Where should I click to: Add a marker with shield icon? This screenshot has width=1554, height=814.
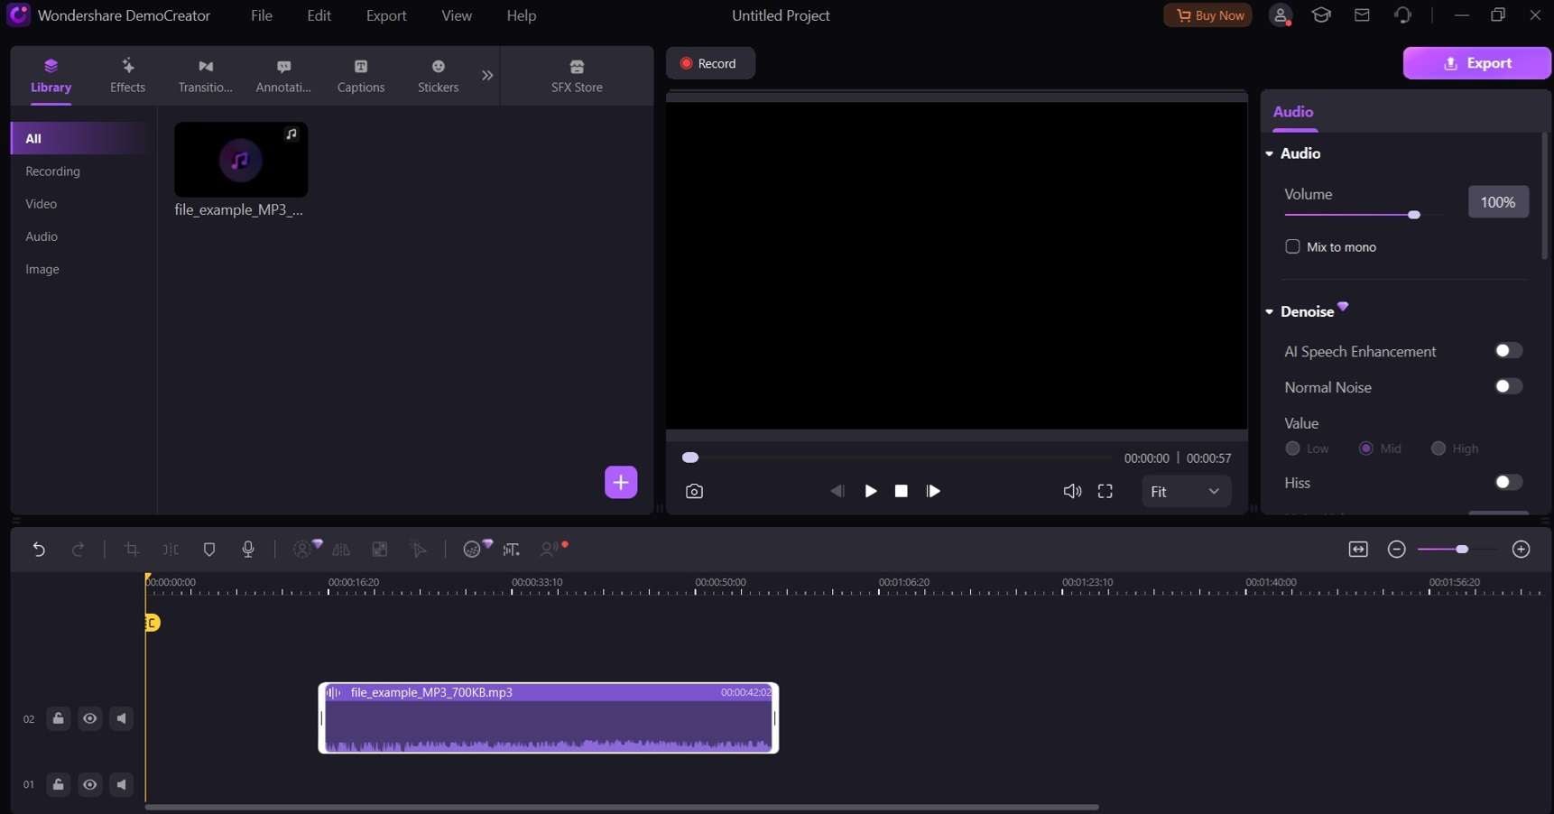(x=209, y=549)
